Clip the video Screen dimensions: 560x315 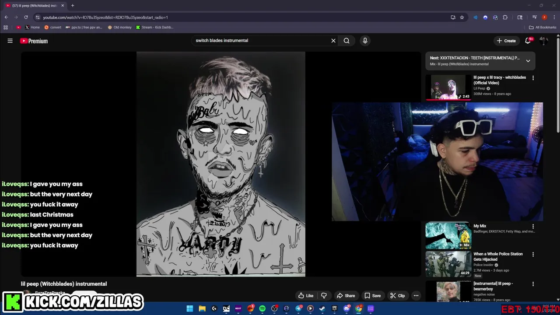pos(397,296)
